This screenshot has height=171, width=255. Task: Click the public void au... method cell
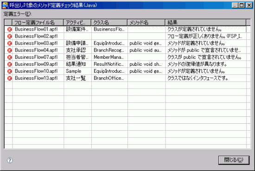pos(147,51)
